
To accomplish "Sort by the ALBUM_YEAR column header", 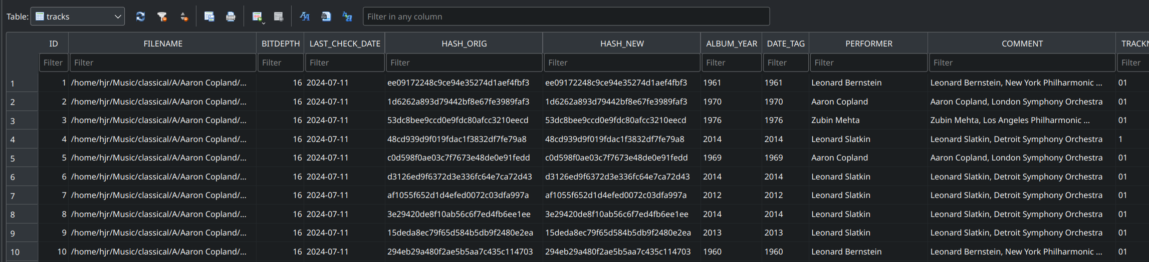I will click(731, 43).
